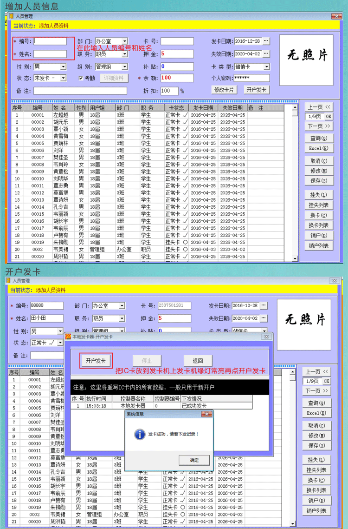Click the empty 编号 field in upper window

pos(50,41)
